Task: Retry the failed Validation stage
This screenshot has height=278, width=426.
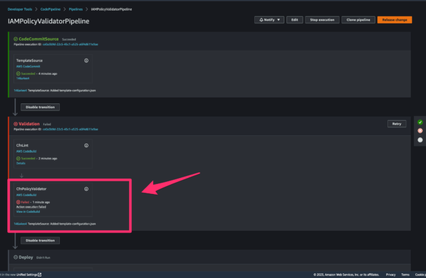Action: [x=397, y=124]
